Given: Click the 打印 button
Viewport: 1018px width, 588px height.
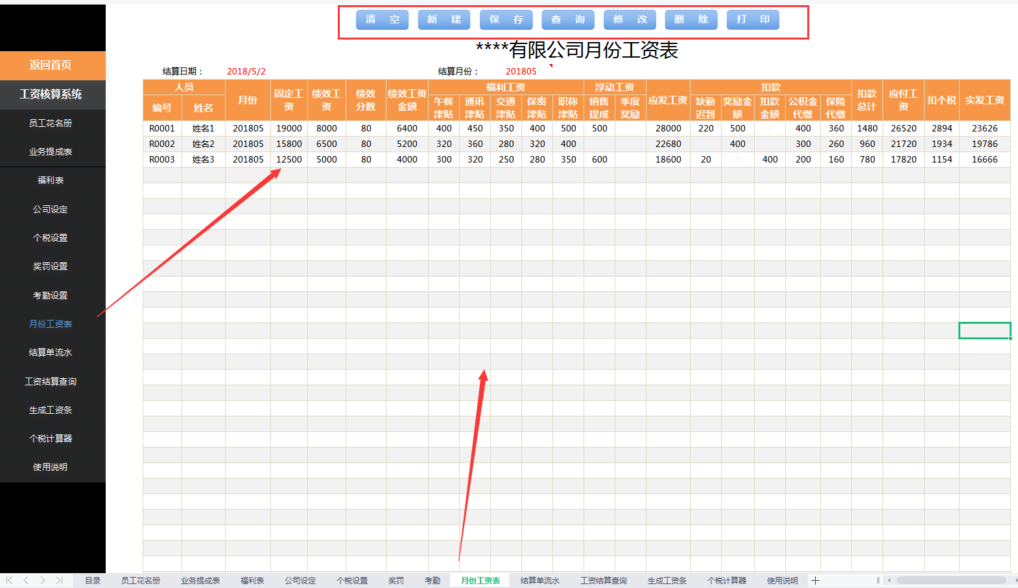Looking at the screenshot, I should 753,19.
